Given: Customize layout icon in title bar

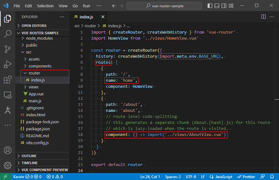Looking at the screenshot, I should [x=231, y=6].
